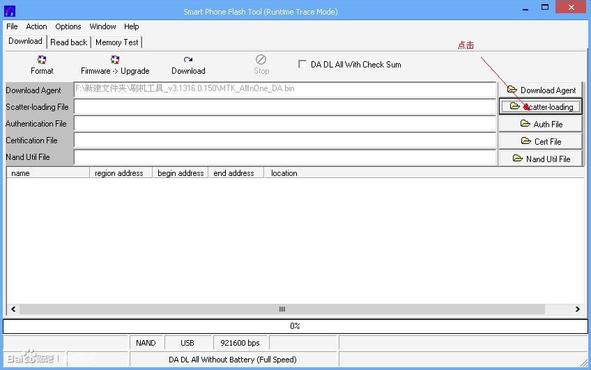The image size is (591, 370).
Task: Click the Format toolbar icon
Action: 42,61
